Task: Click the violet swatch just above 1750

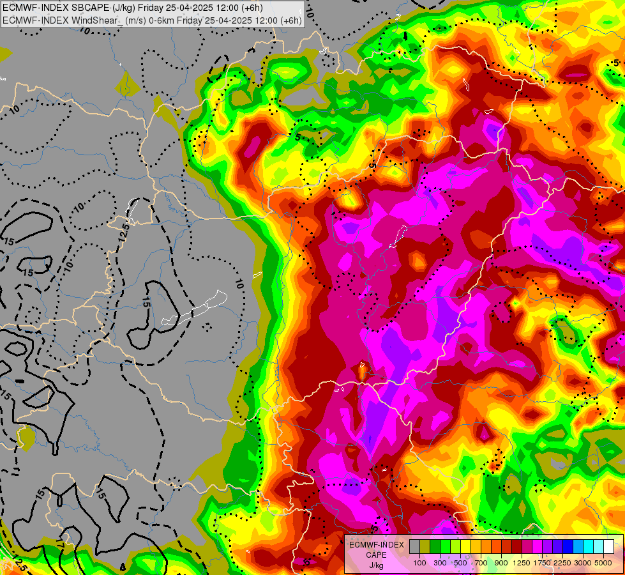Action: tap(548, 546)
